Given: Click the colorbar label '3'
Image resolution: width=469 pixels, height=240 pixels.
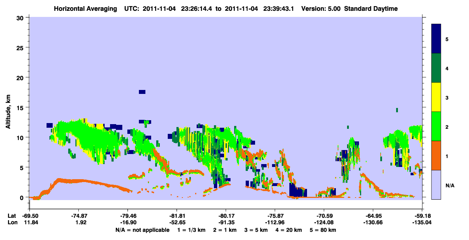Looking at the screenshot, I should pos(447,97).
